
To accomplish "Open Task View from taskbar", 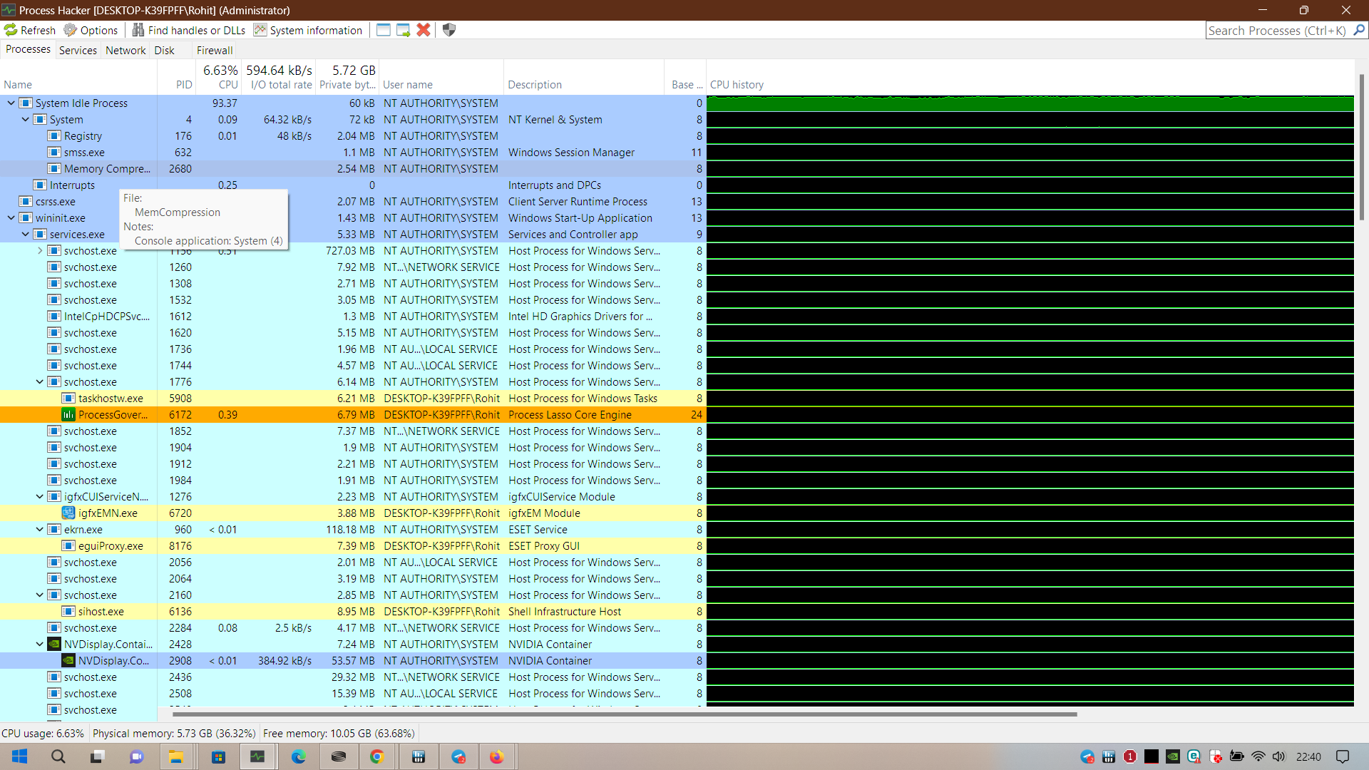I will (x=97, y=756).
